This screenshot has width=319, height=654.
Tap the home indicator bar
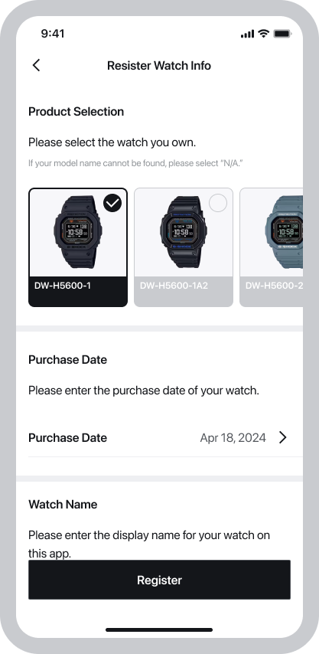point(159,629)
